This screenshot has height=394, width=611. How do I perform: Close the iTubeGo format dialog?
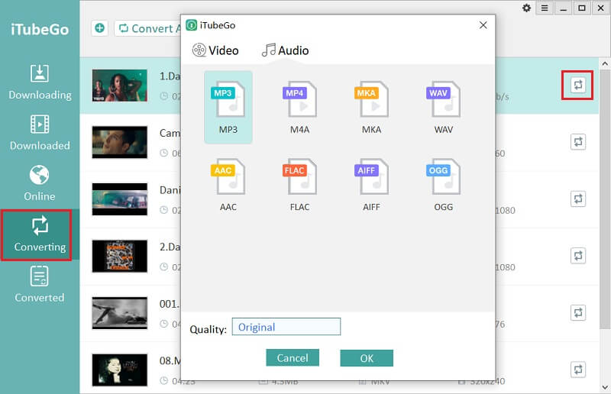point(483,25)
